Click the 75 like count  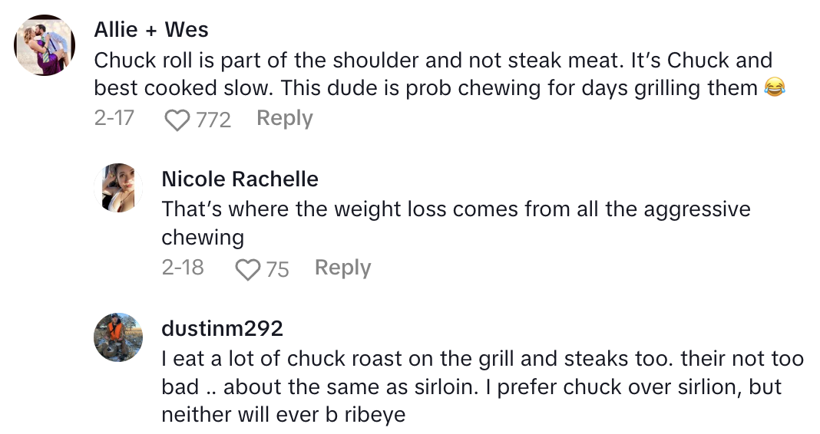pyautogui.click(x=277, y=269)
